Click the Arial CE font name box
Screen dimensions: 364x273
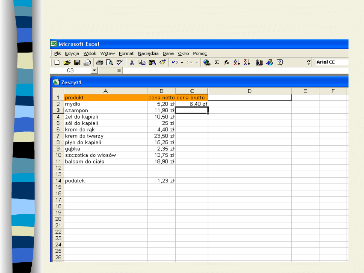pyautogui.click(x=332, y=62)
